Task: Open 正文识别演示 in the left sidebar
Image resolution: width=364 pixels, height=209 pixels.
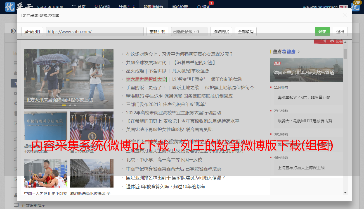Action: click(x=34, y=205)
